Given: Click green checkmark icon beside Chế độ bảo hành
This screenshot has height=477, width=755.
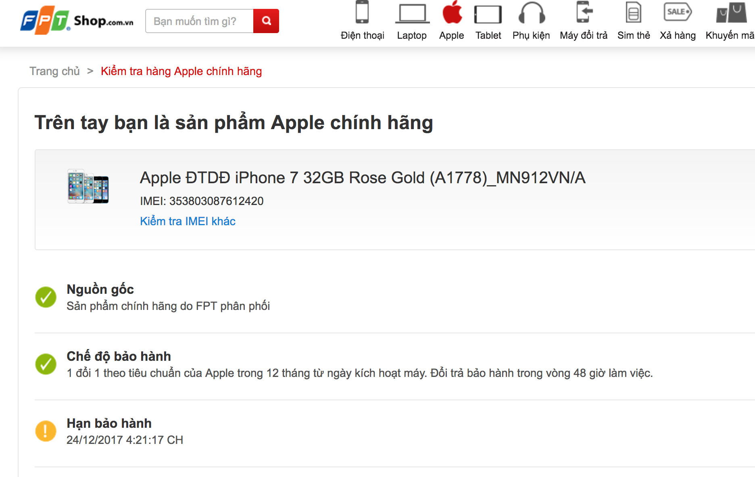Looking at the screenshot, I should click(x=46, y=364).
